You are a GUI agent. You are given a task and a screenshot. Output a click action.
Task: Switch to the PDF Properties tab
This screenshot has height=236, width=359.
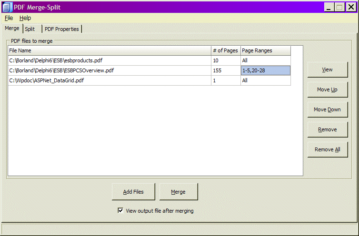tap(61, 29)
